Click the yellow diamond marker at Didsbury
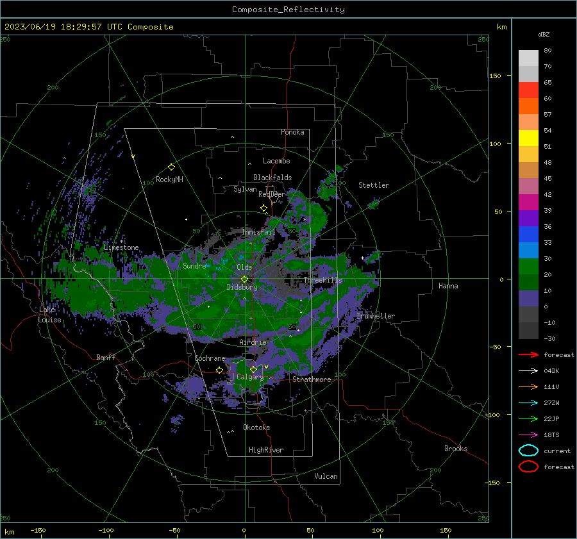Image resolution: width=577 pixels, height=539 pixels. [x=244, y=279]
